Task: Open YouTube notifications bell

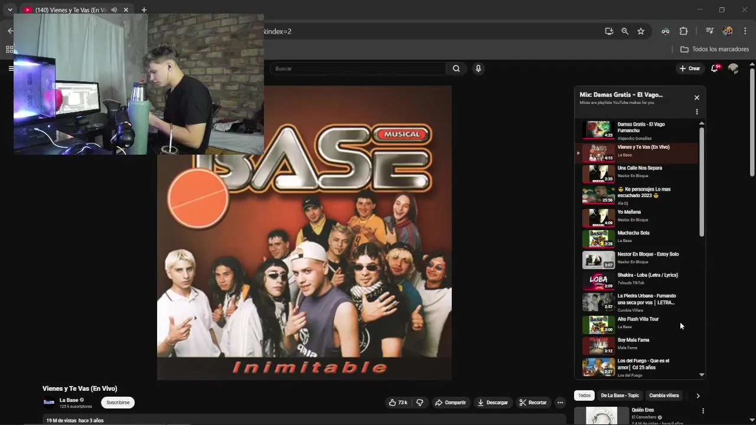Action: [x=715, y=68]
